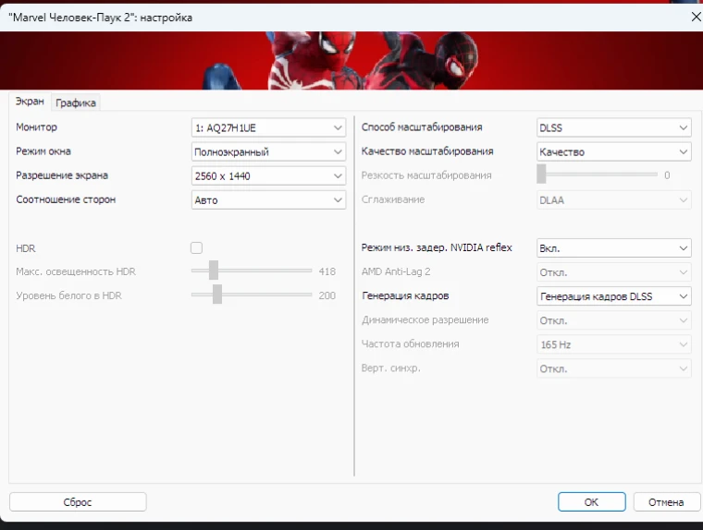The height and width of the screenshot is (530, 703).
Task: Expand the Режим окна dropdown
Action: pyautogui.click(x=268, y=151)
